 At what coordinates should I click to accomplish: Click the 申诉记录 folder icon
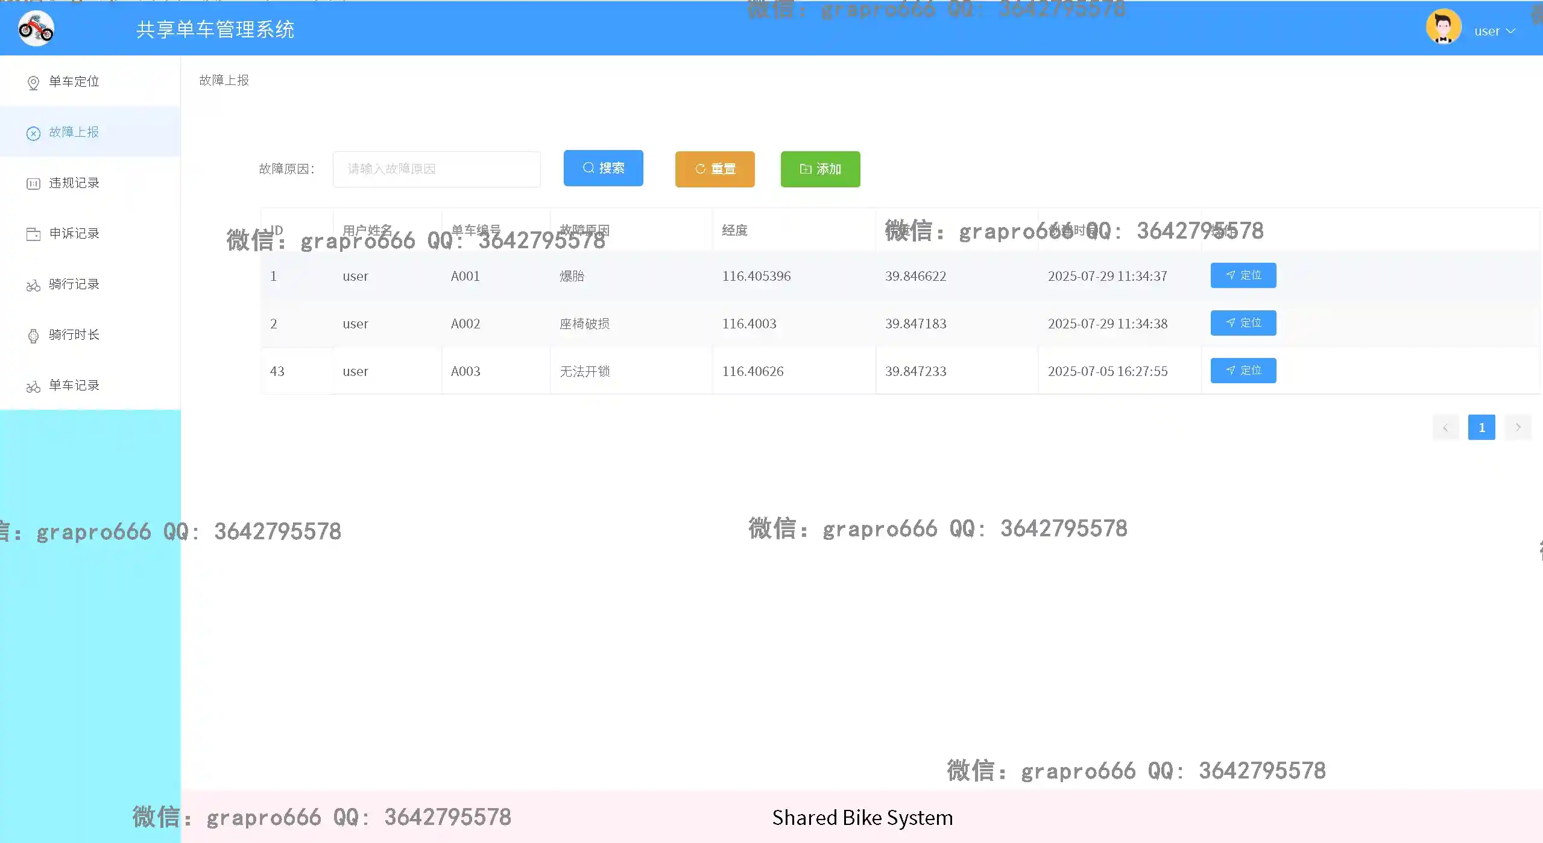[34, 234]
